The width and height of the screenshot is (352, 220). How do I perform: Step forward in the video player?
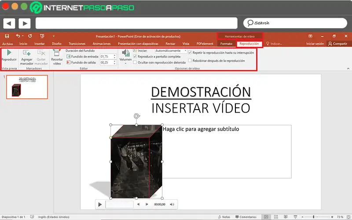click(x=147, y=204)
